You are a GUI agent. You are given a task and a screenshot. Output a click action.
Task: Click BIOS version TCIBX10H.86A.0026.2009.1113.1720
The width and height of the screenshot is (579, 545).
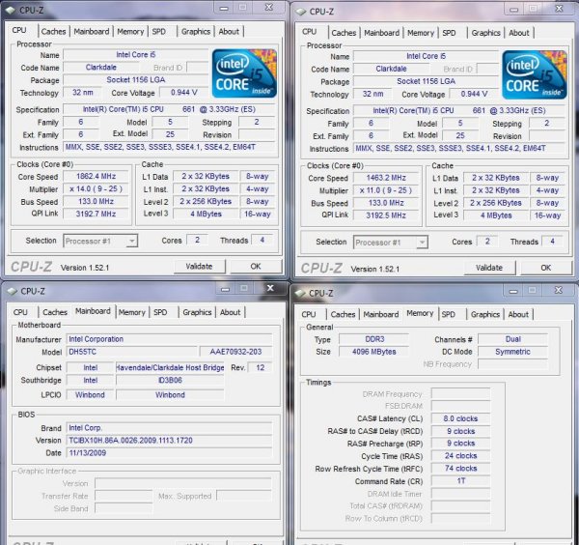point(169,441)
